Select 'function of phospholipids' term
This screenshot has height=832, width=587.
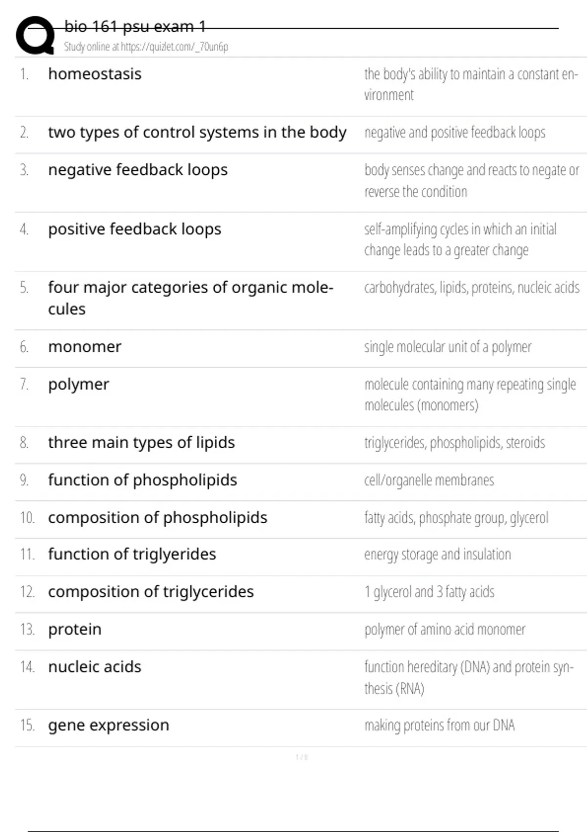pyautogui.click(x=142, y=480)
